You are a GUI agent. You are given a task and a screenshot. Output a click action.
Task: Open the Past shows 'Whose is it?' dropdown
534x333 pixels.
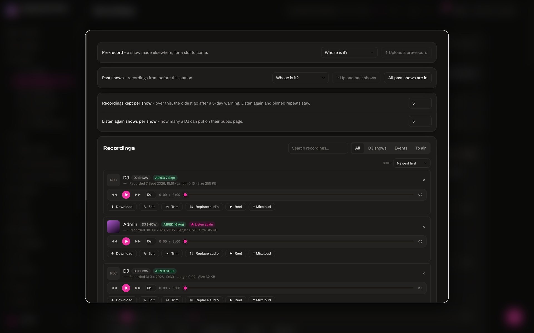(x=300, y=78)
